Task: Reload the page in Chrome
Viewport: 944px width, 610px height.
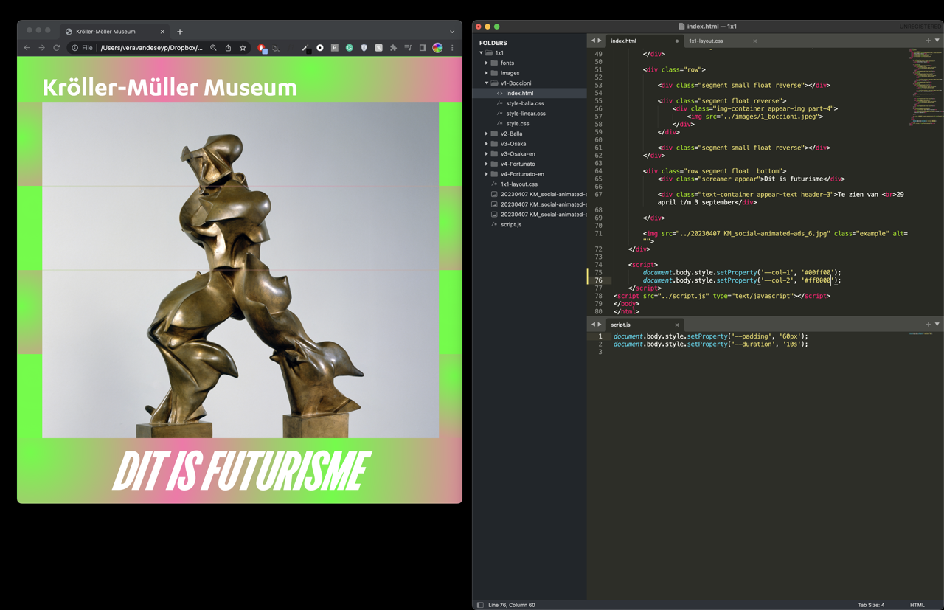Action: 56,48
